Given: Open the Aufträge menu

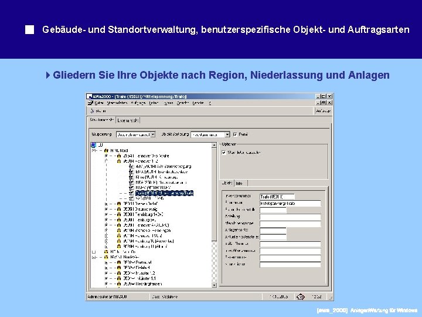Looking at the screenshot, I should coord(138,103).
